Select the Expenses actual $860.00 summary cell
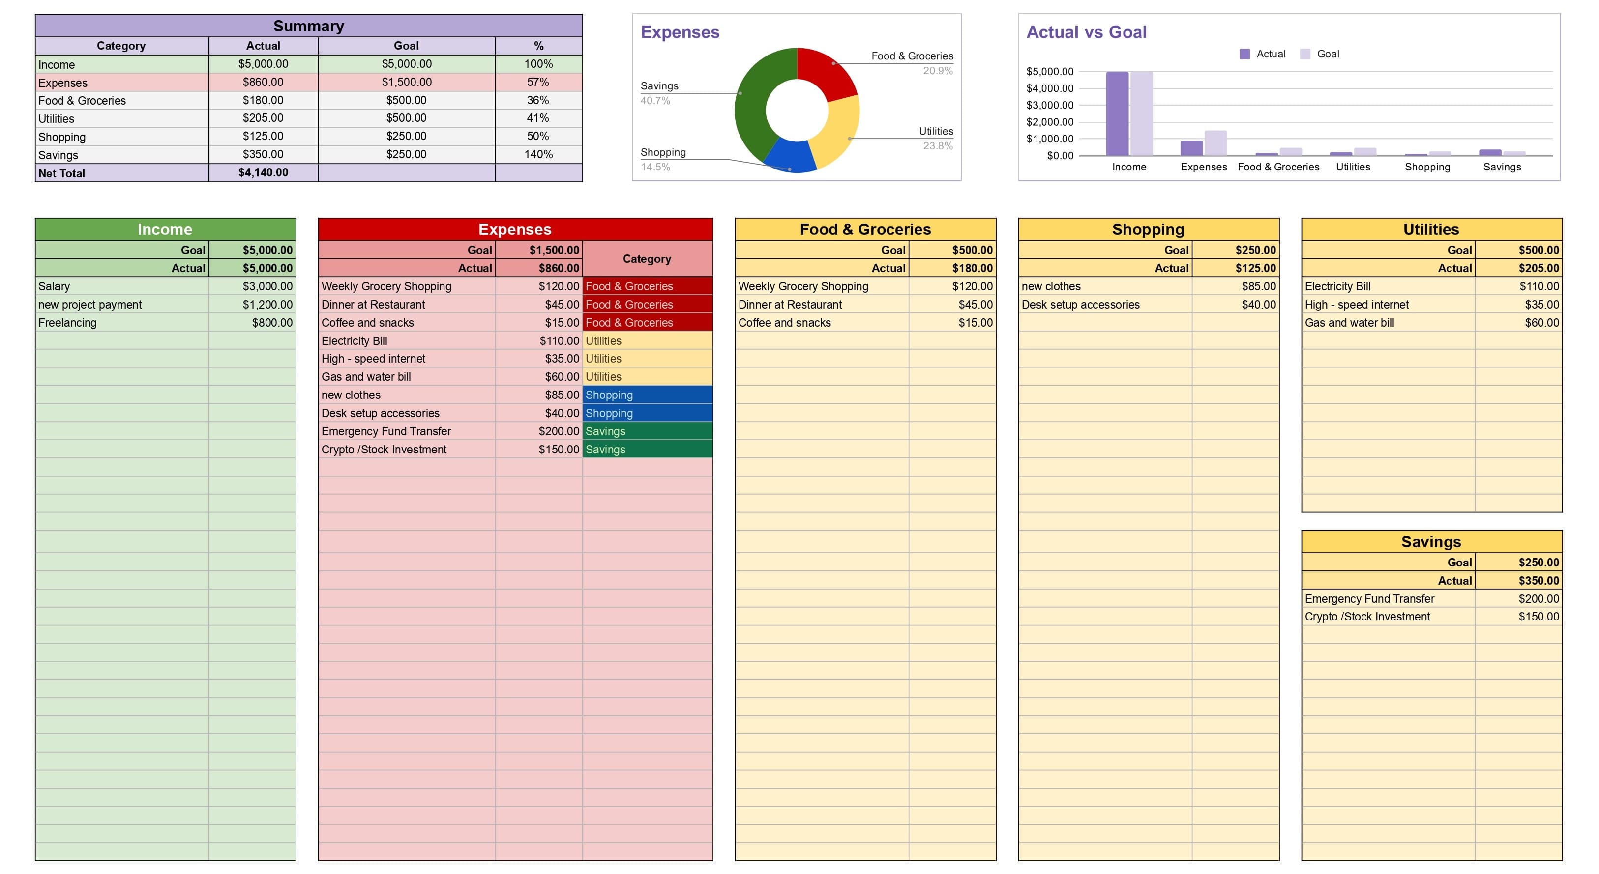 (263, 82)
